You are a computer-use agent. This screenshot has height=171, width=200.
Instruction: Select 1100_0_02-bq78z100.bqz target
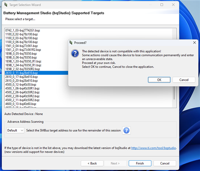coord(21,34)
